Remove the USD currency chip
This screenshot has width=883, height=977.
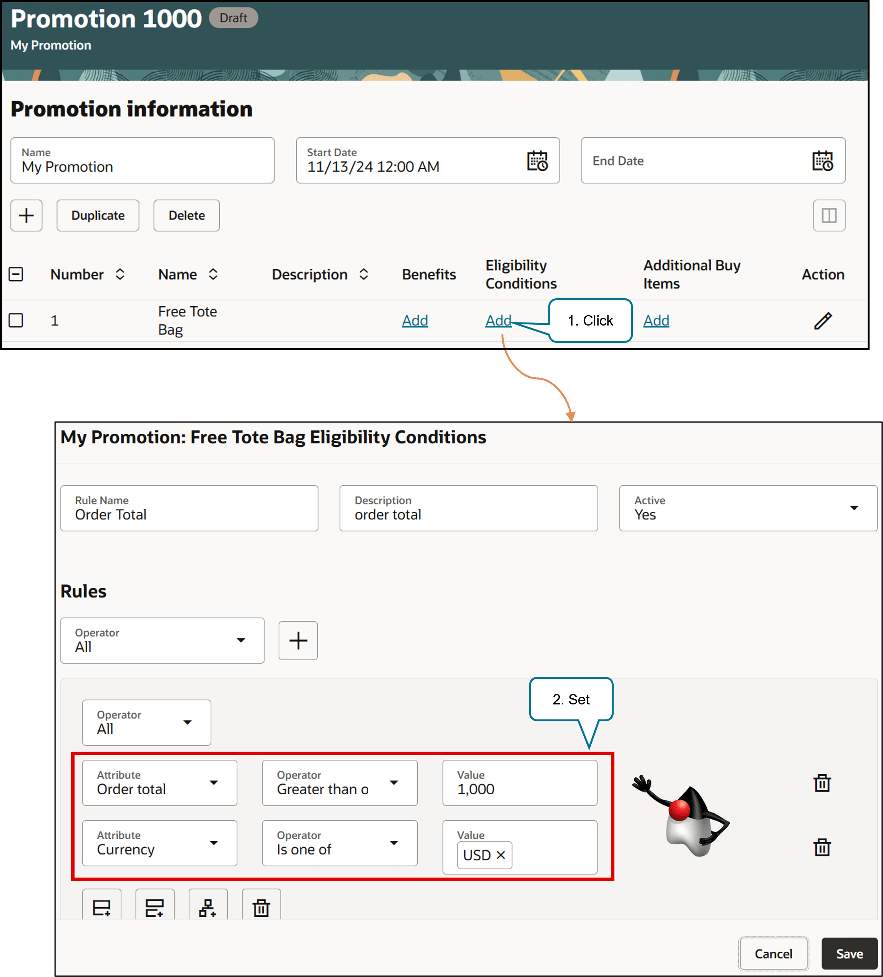(501, 855)
